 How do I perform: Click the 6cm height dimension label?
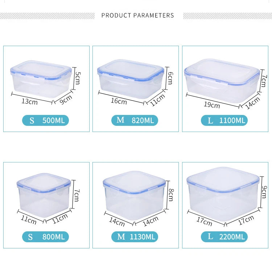170,78
